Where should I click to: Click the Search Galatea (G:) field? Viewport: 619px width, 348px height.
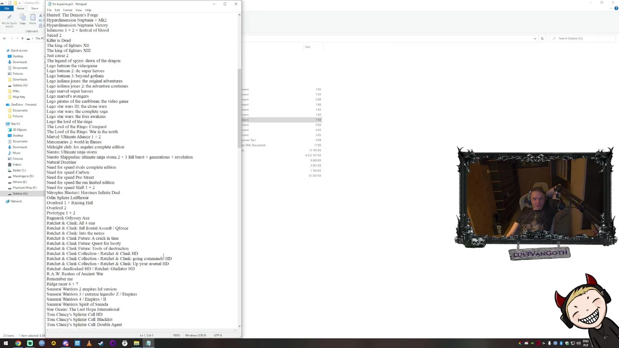click(x=582, y=38)
